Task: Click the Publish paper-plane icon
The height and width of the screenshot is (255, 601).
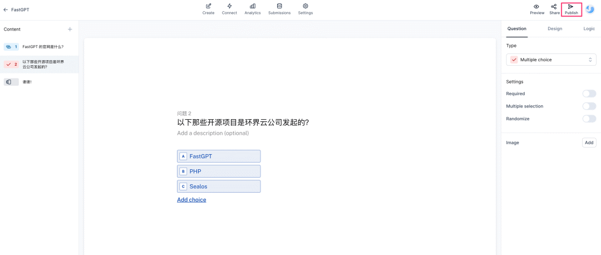Action: pyautogui.click(x=571, y=7)
